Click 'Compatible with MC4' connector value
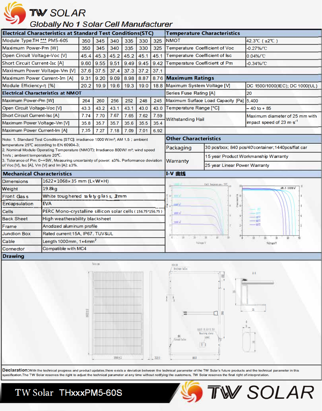The image size is (322, 411). pos(64,249)
